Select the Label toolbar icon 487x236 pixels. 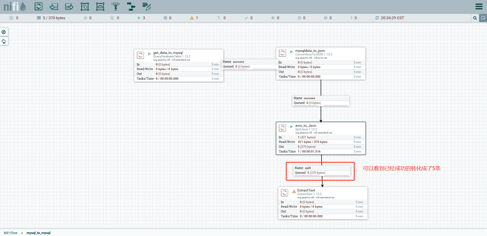click(x=147, y=7)
